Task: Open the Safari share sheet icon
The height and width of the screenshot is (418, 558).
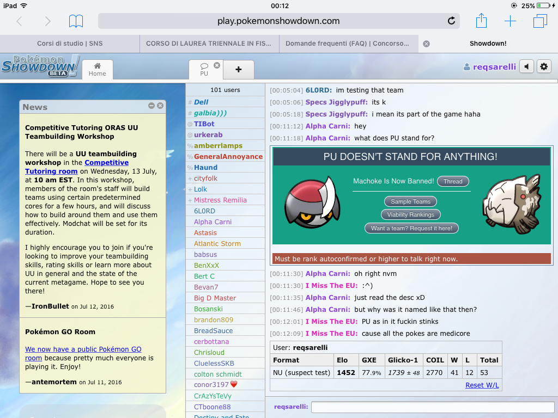Action: pos(481,21)
